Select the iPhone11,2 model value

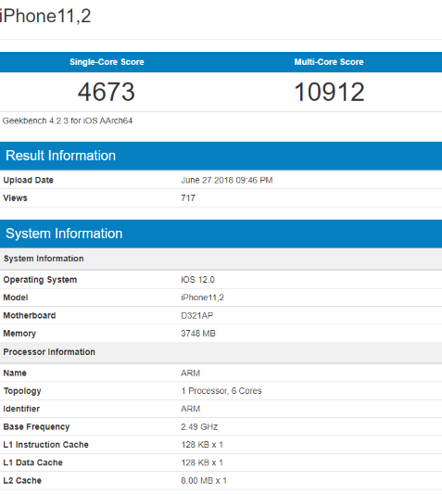[202, 298]
